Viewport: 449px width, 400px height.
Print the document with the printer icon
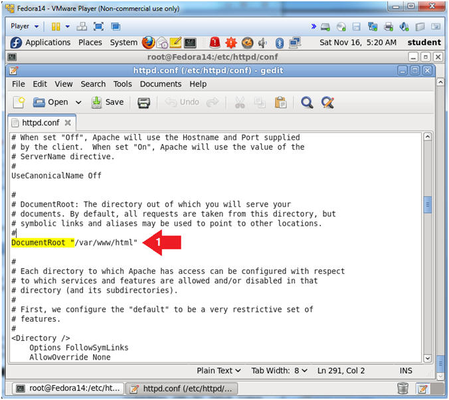[143, 102]
